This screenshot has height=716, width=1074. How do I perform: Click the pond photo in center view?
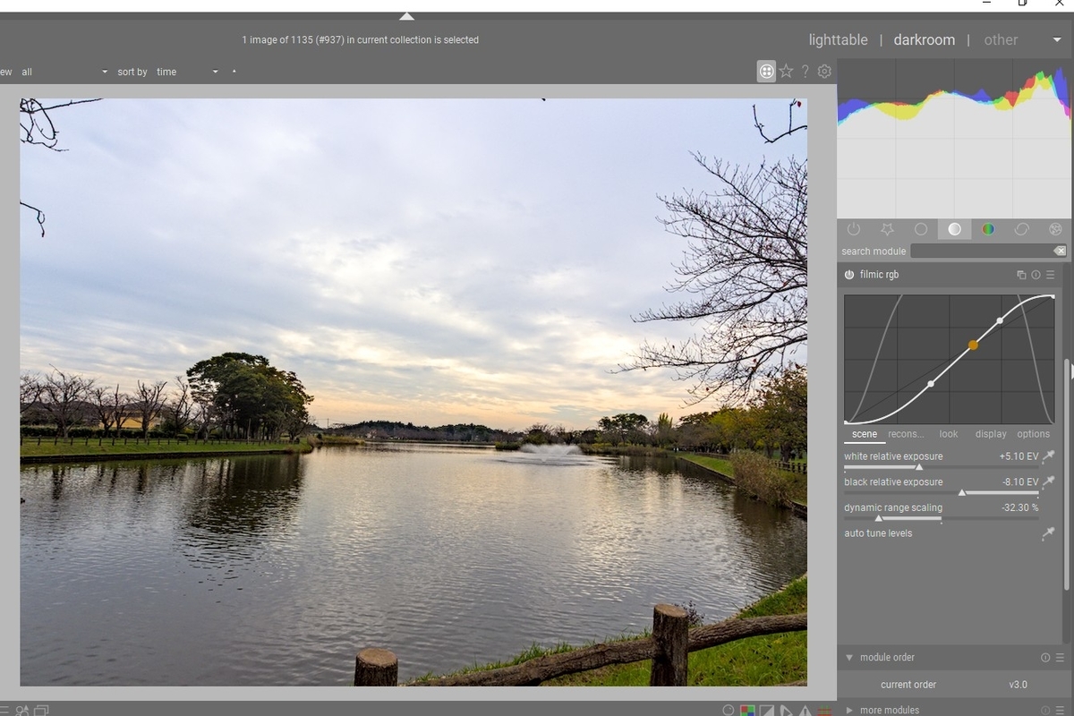(413, 392)
